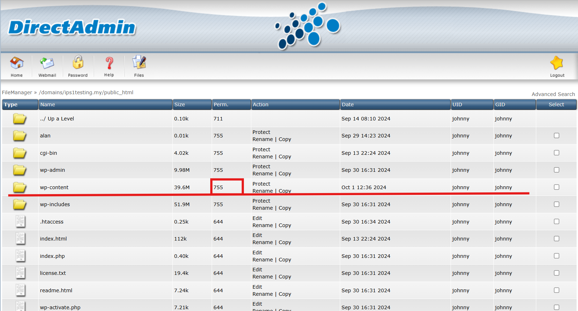Sort by the Name column header
578x311 pixels.
(x=48, y=104)
